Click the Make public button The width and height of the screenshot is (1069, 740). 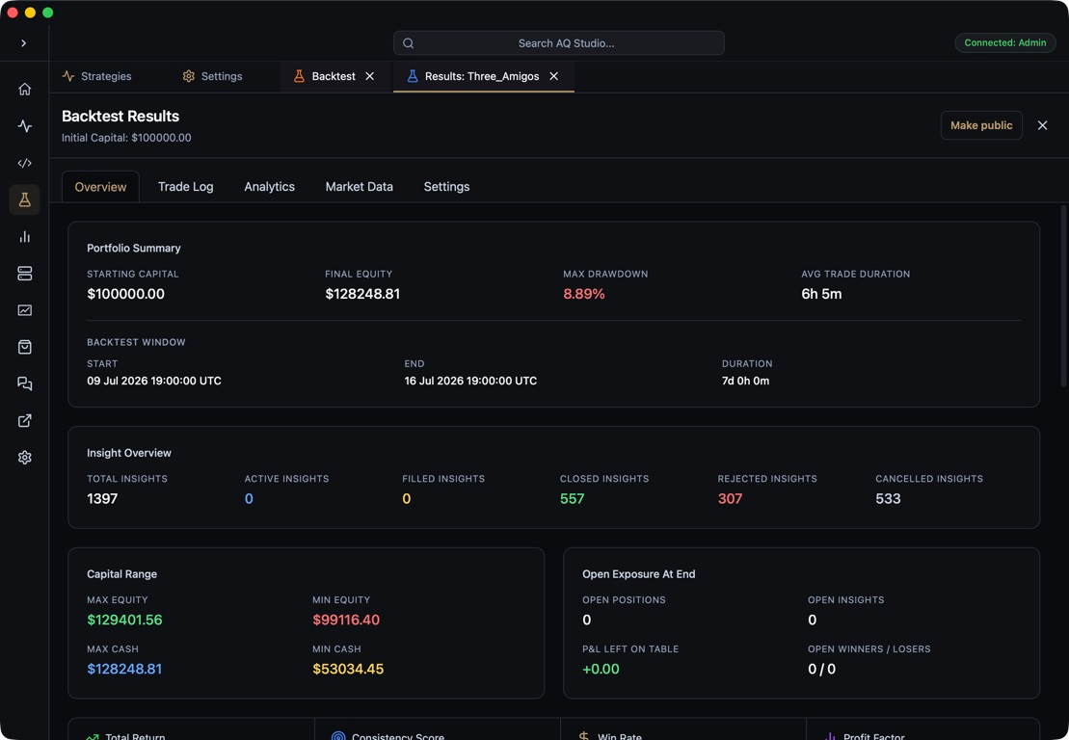[981, 125]
